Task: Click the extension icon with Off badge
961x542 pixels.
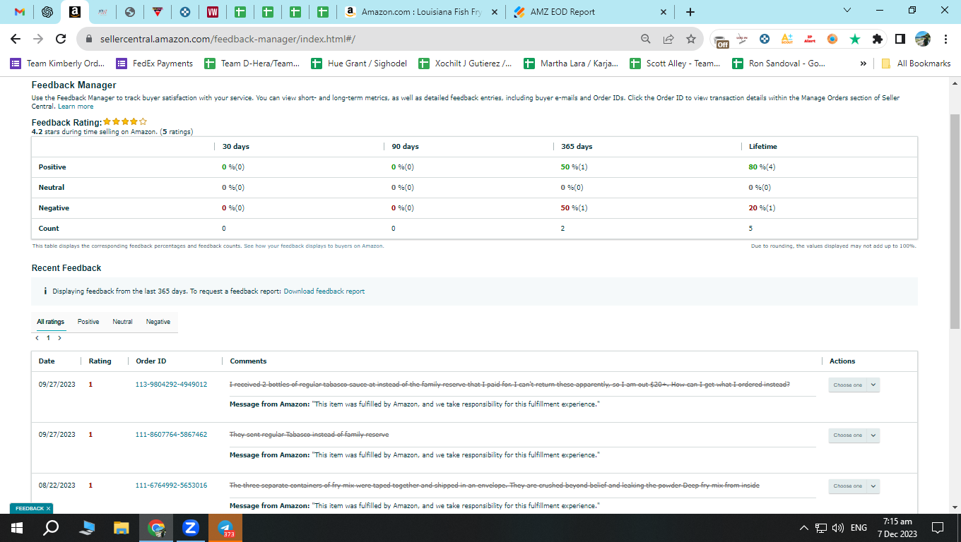Action: click(721, 40)
